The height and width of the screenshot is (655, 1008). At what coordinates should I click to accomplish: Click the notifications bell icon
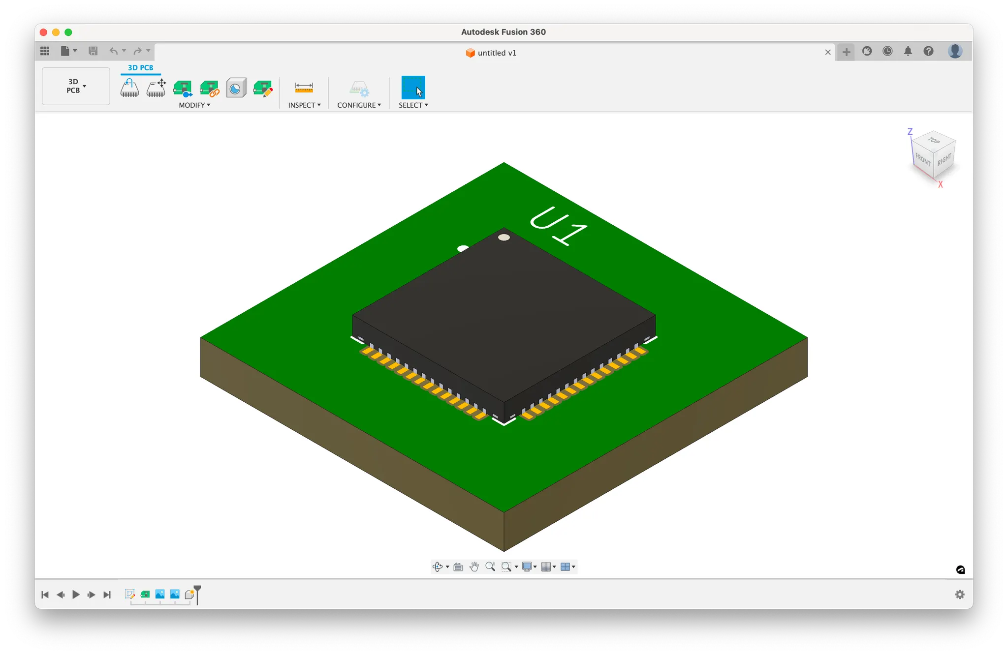[908, 51]
